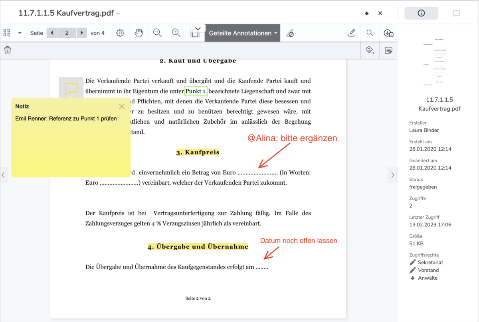Viewport: 479px width, 322px height.
Task: Open the download with annotations option
Action: point(388,33)
